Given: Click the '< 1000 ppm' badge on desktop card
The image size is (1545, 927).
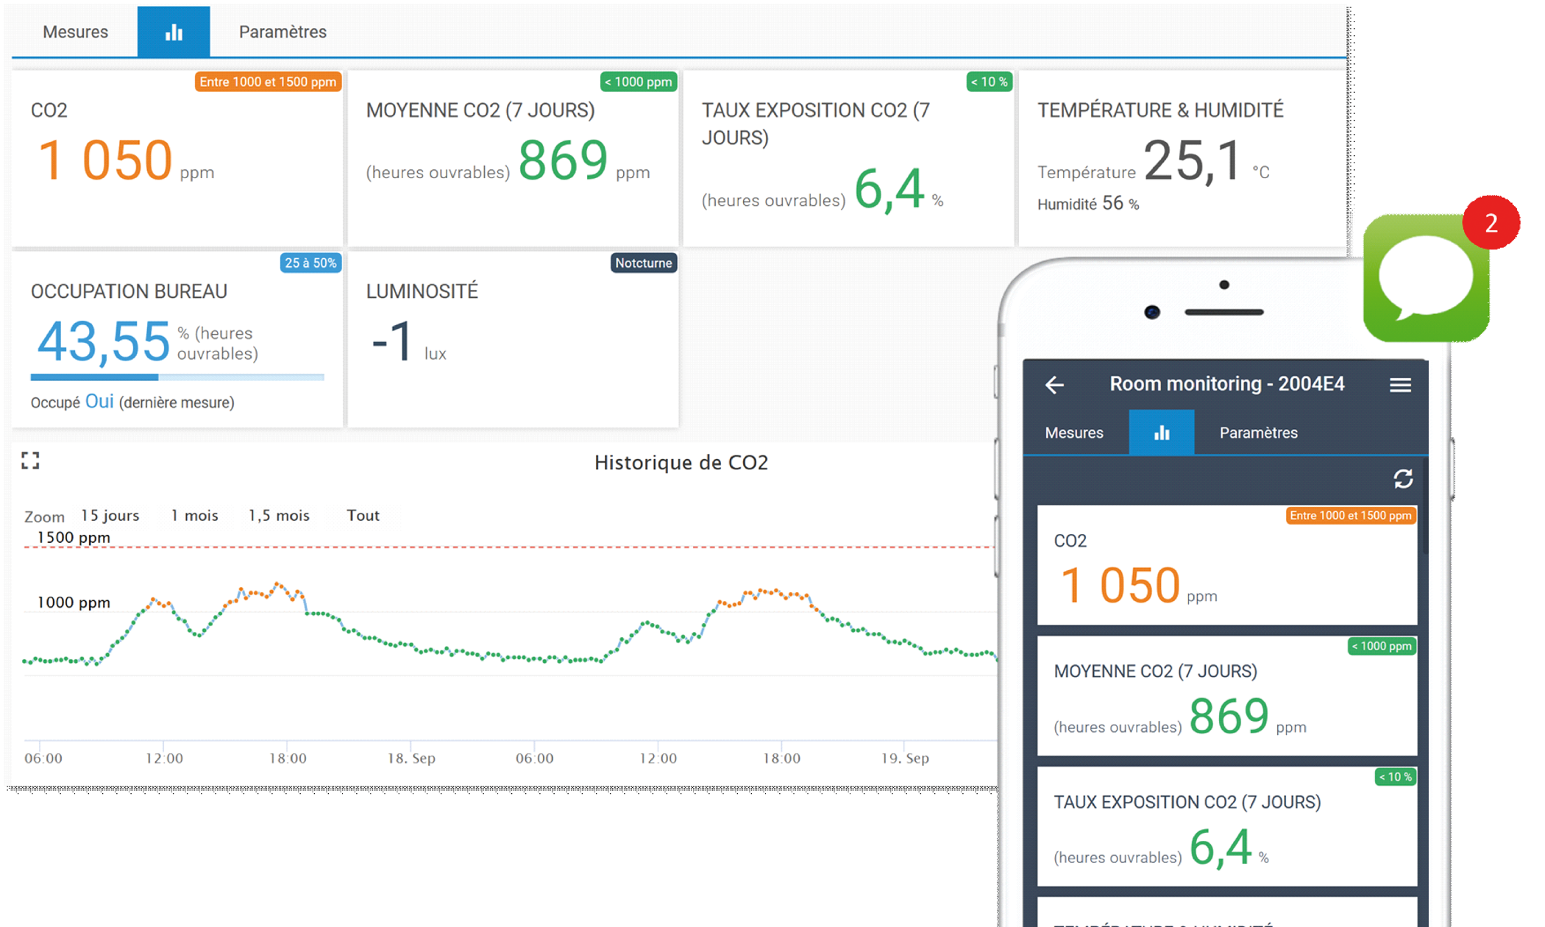Looking at the screenshot, I should tap(638, 82).
